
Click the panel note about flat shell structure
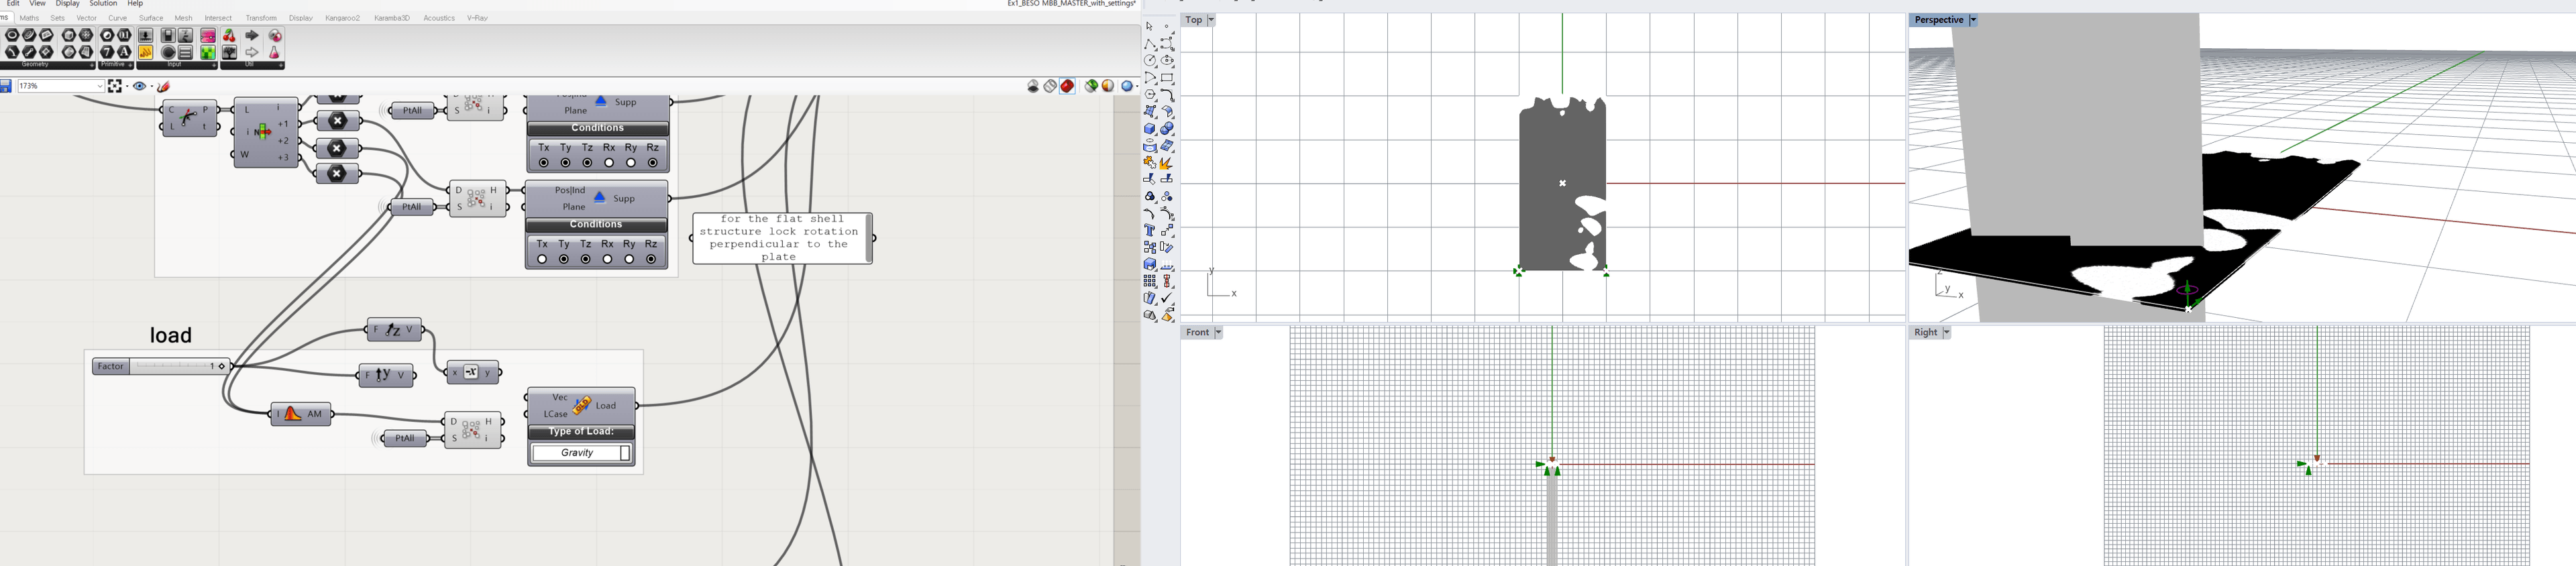[782, 238]
